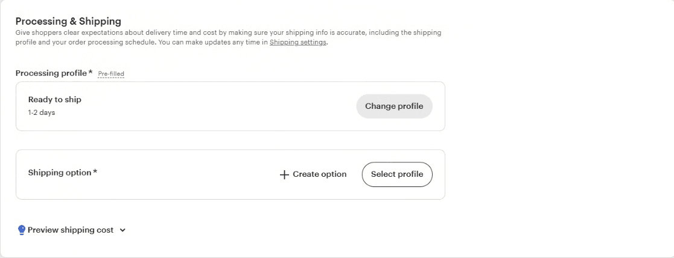This screenshot has width=674, height=258.
Task: Click empty area inside Ready to ship card
Action: point(215,106)
